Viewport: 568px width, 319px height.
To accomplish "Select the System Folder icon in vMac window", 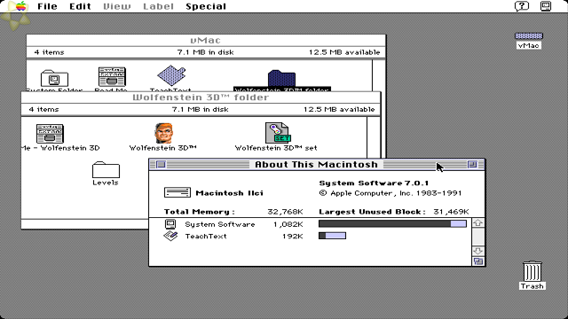I will [54, 78].
